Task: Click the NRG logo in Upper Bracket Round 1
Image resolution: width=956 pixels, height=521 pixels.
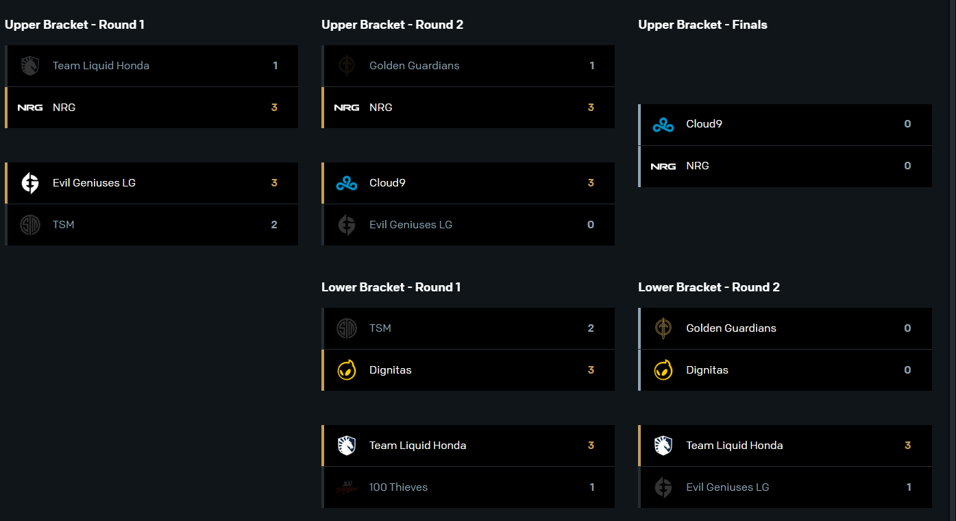Action: [x=30, y=108]
